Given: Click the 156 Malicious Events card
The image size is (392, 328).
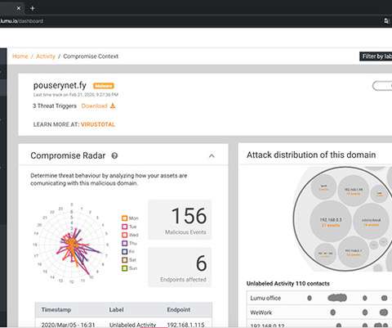Looking at the screenshot, I should tap(180, 220).
